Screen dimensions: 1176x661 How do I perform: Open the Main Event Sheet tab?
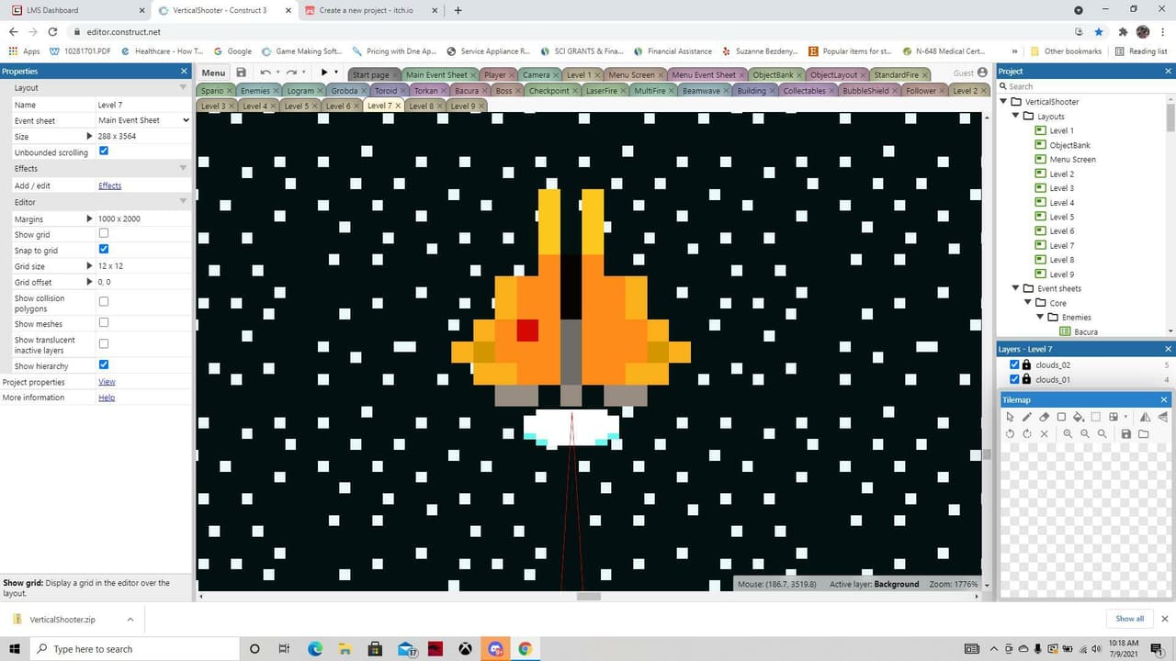click(x=436, y=75)
